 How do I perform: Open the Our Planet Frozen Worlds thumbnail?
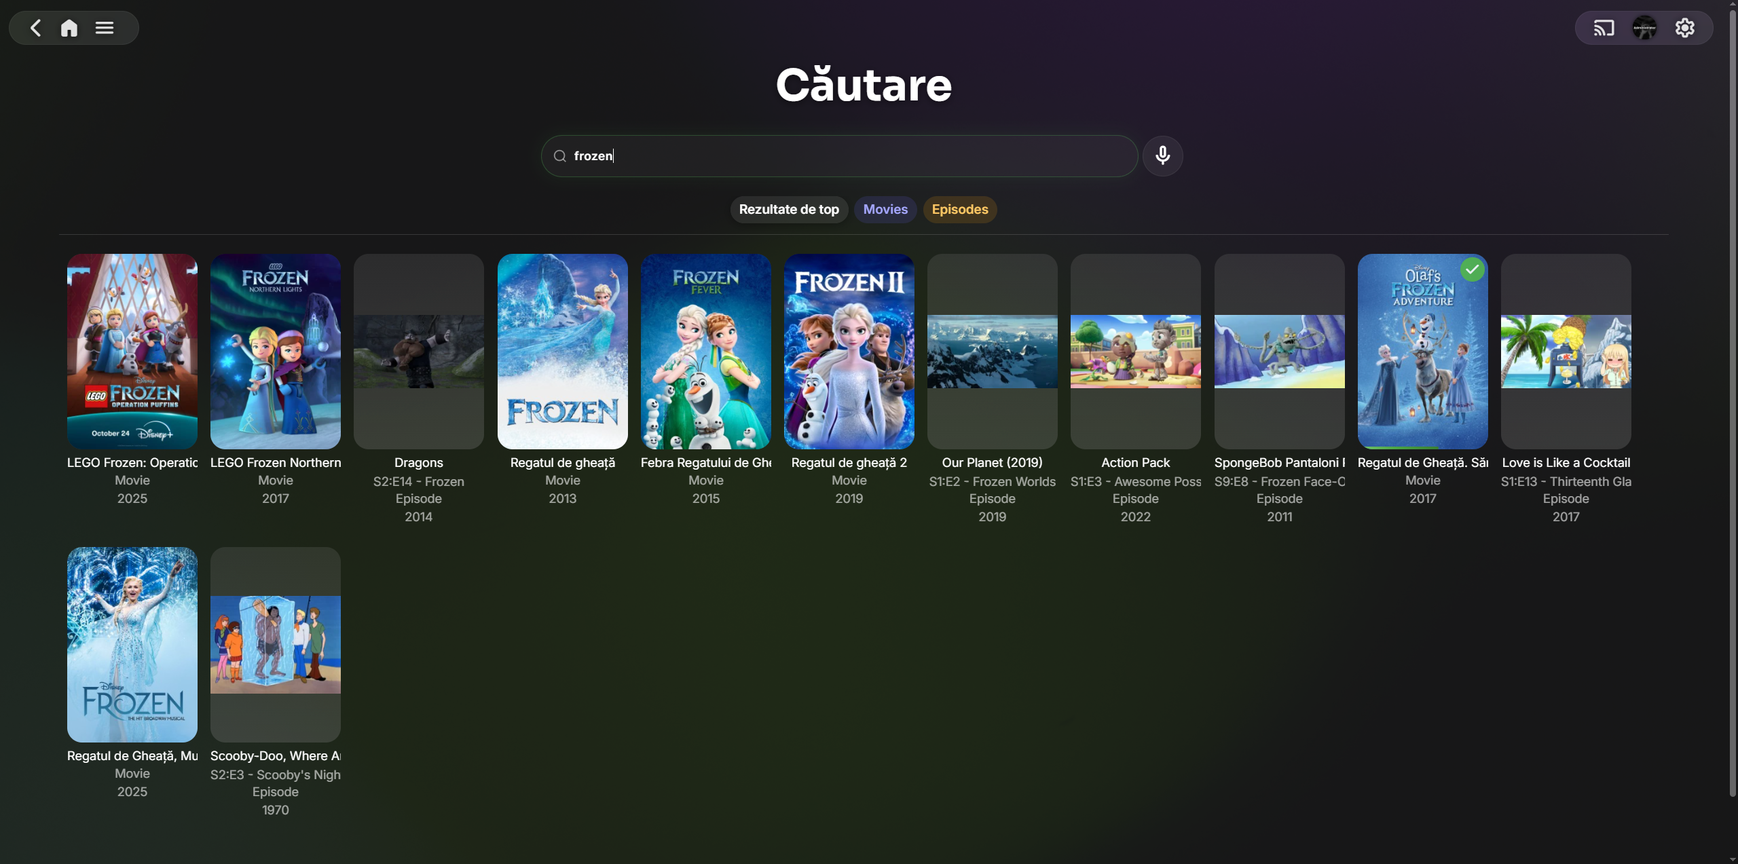(x=993, y=352)
